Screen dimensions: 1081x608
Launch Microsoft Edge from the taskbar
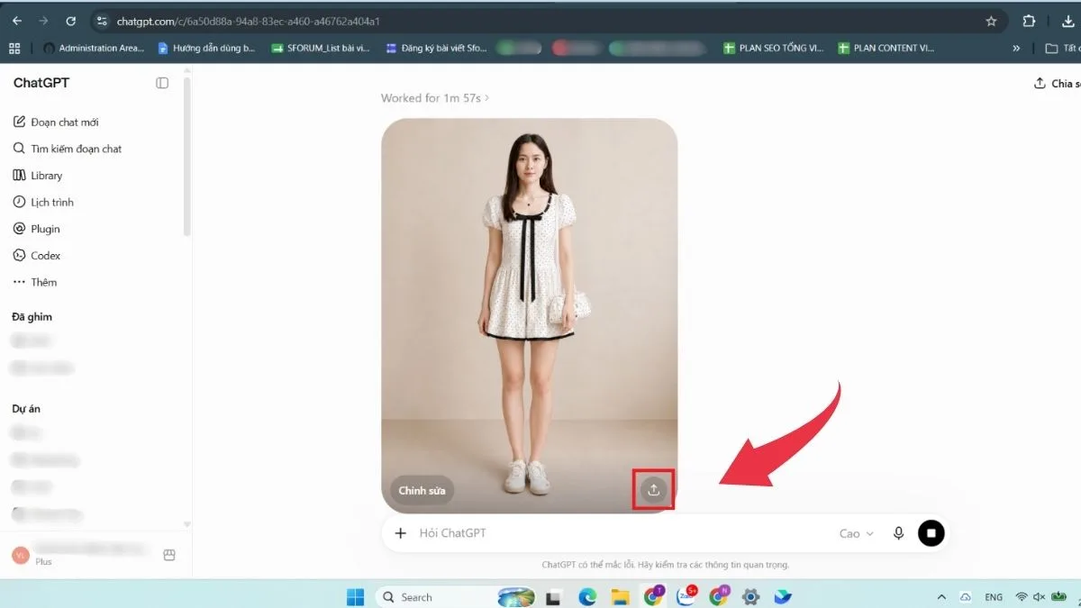point(587,596)
